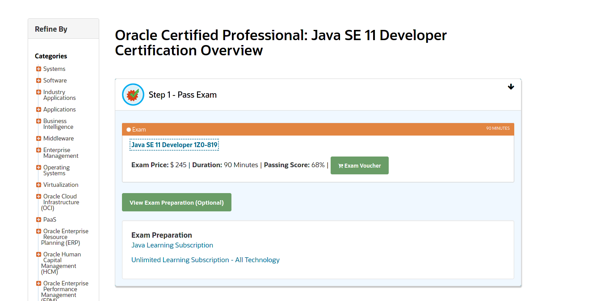Click the Exam Preparation heading
613x301 pixels.
[x=162, y=235]
